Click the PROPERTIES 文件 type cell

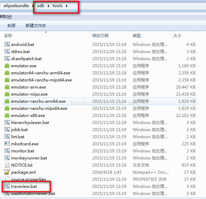point(150,179)
